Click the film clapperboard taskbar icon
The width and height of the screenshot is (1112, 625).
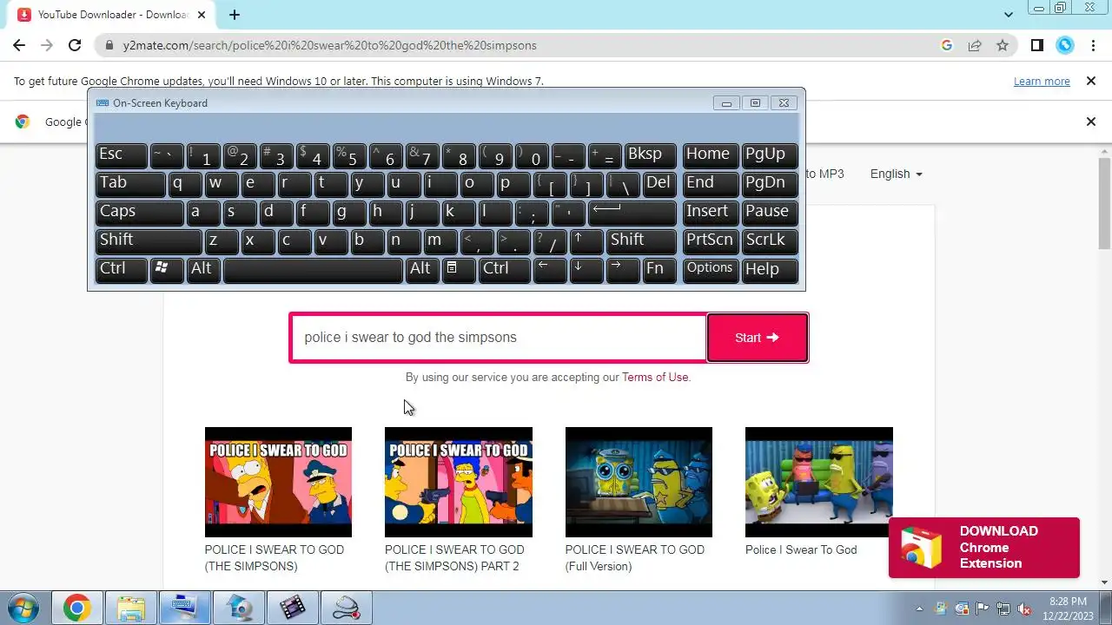coord(292,609)
